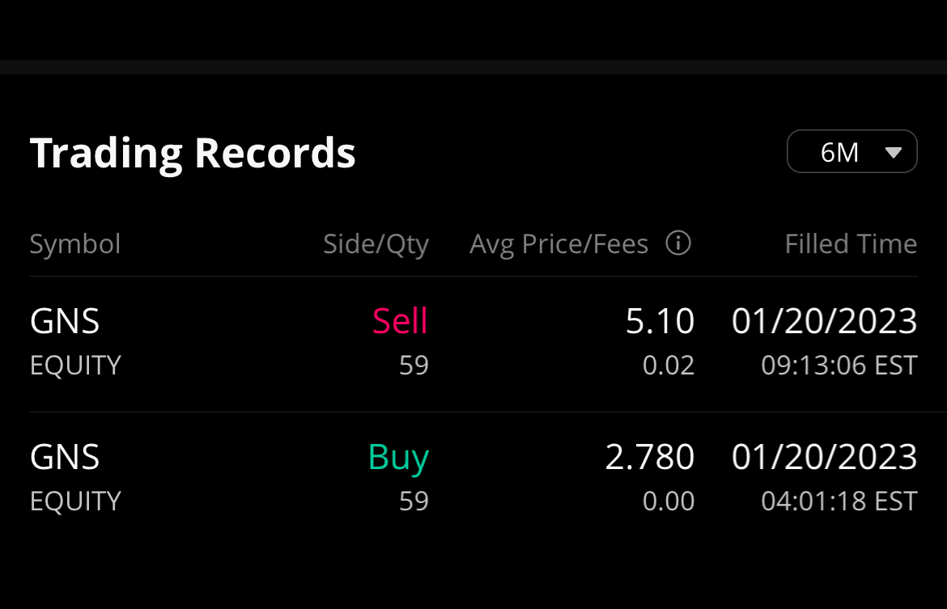Image resolution: width=947 pixels, height=609 pixels.
Task: Select quantity 59 under the Sell label
Action: pos(414,366)
